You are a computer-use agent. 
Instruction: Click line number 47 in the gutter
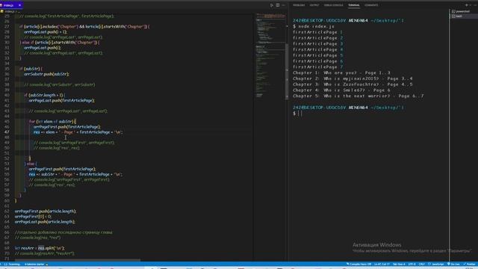pyautogui.click(x=7, y=132)
